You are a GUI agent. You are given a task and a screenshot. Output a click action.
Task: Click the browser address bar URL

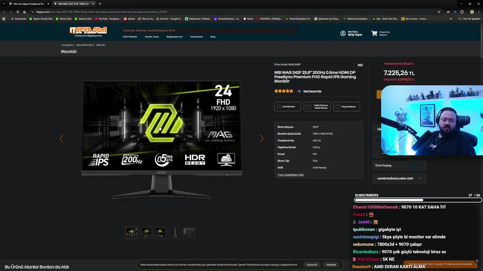tap(102, 12)
